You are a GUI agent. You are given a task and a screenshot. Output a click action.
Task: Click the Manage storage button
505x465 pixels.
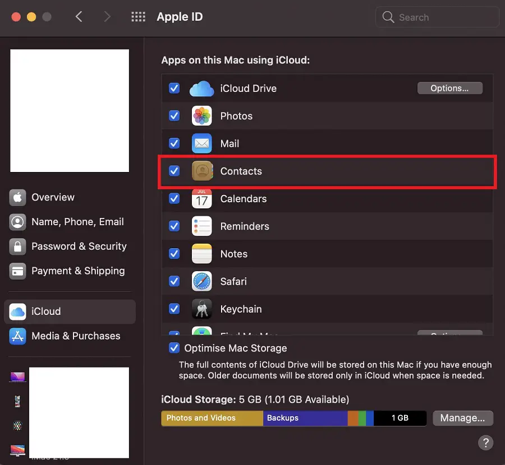click(462, 418)
